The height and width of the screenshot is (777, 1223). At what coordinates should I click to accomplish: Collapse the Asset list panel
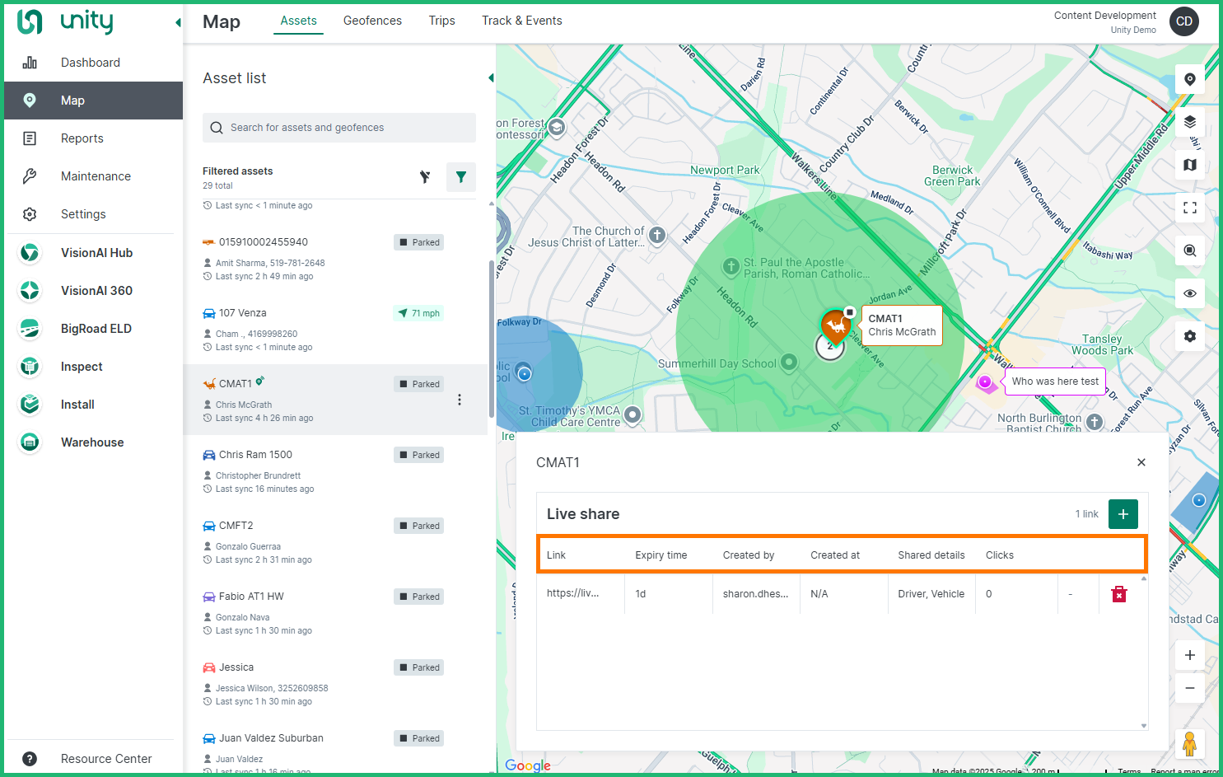[491, 78]
